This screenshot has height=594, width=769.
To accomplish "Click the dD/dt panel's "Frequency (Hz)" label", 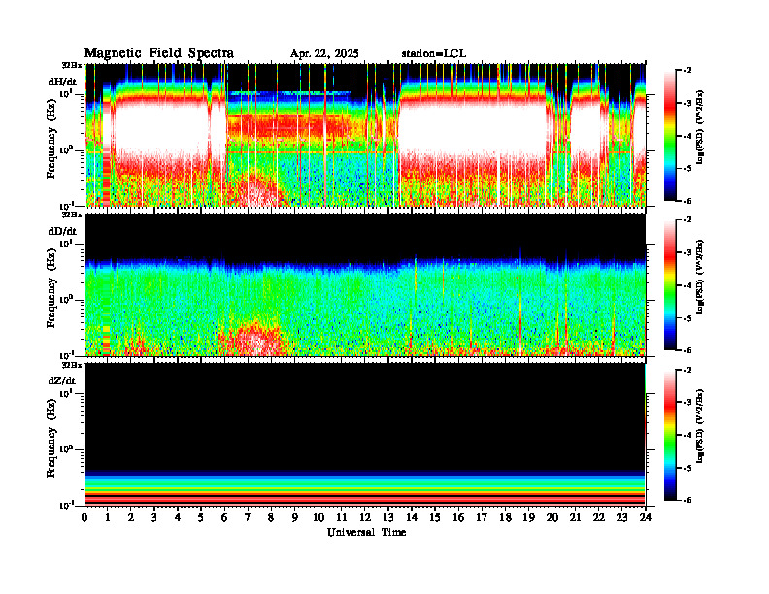I will [51, 289].
